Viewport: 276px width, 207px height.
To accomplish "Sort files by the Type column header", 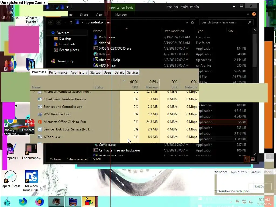I will [x=211, y=31].
